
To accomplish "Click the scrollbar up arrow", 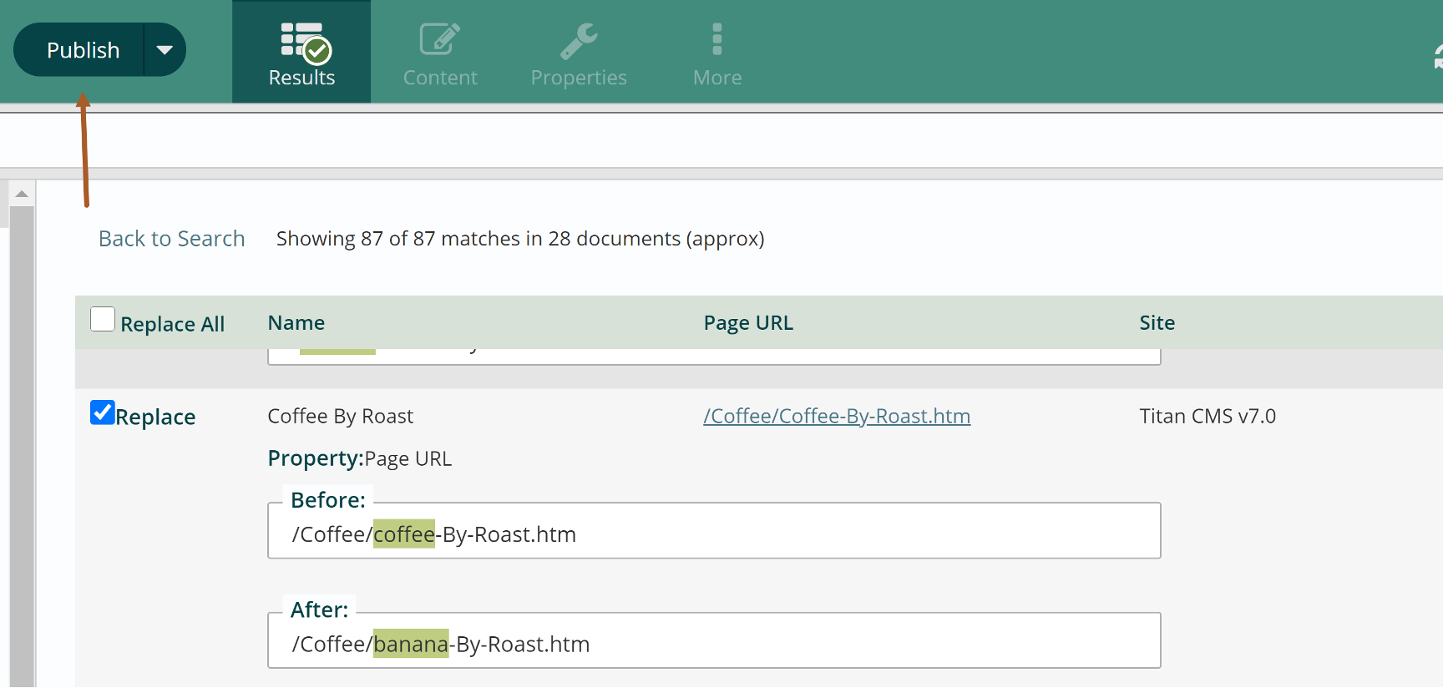I will (x=22, y=194).
